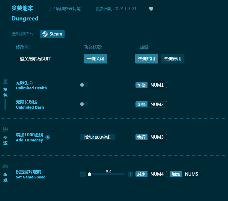
Task: Click the 减少 label for game speed
Action: click(141, 174)
